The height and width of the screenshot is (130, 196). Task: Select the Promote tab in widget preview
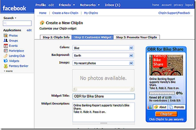coord(177,107)
